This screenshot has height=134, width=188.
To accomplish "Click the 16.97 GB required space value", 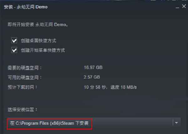I will click(93, 67).
